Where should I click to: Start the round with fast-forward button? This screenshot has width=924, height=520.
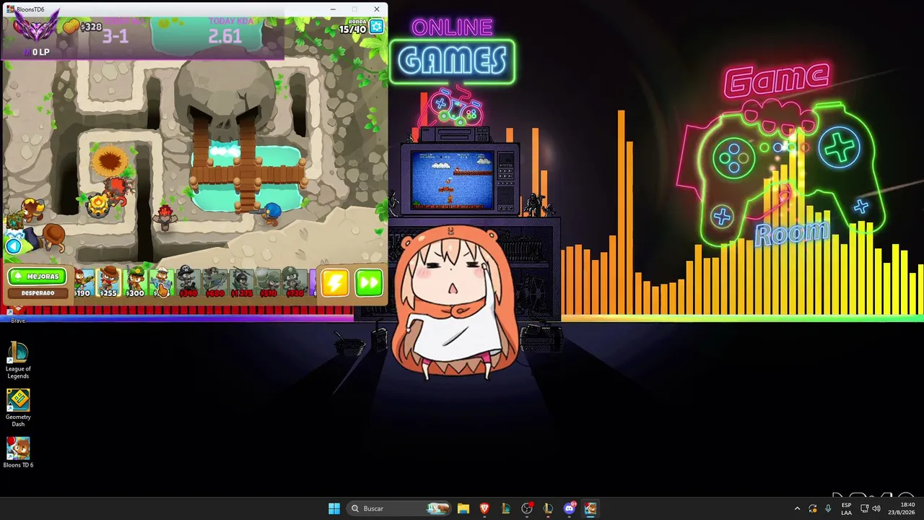pos(369,282)
